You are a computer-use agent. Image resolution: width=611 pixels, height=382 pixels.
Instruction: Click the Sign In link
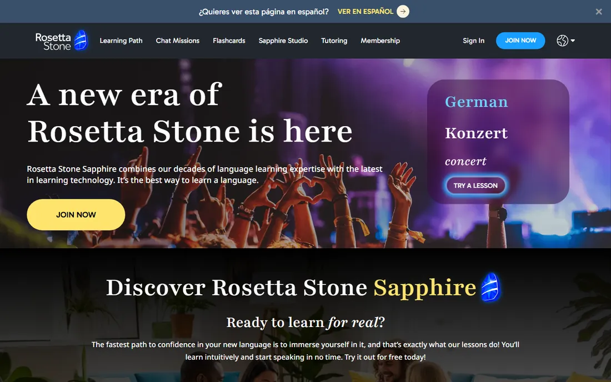[x=473, y=41]
